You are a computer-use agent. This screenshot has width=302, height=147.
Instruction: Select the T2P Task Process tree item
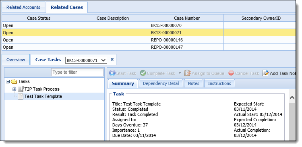coord(42,89)
